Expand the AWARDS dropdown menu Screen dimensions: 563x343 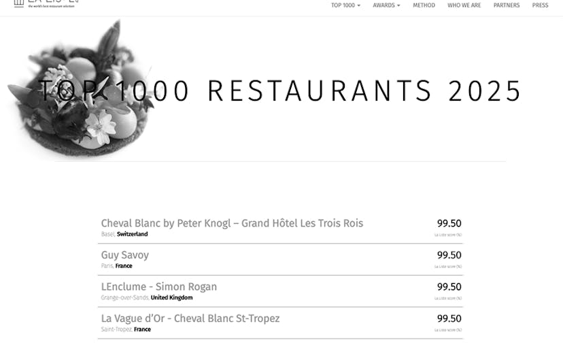(386, 5)
